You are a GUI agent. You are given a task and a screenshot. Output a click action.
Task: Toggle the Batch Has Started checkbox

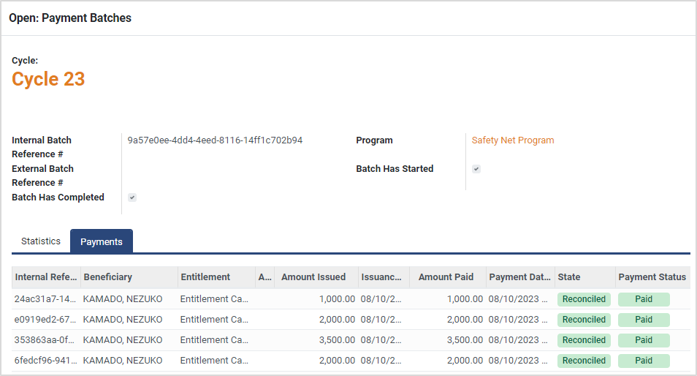point(476,169)
